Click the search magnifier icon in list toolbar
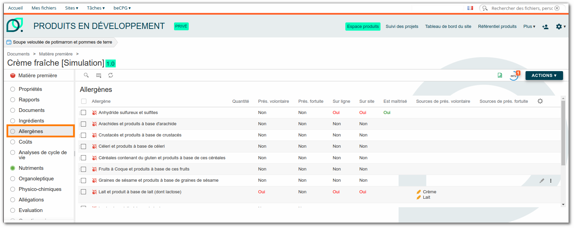Viewport: 574px width, 228px height. (86, 75)
